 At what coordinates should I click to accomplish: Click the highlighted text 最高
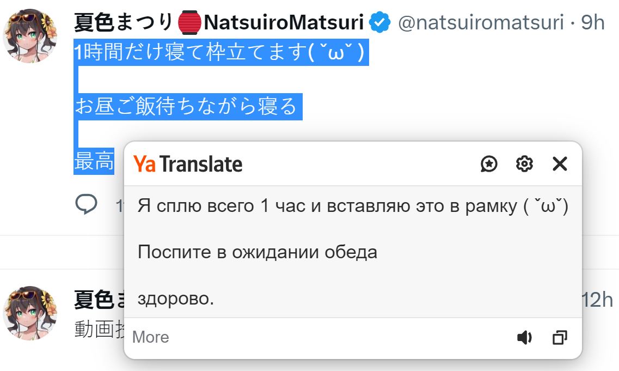click(x=94, y=161)
